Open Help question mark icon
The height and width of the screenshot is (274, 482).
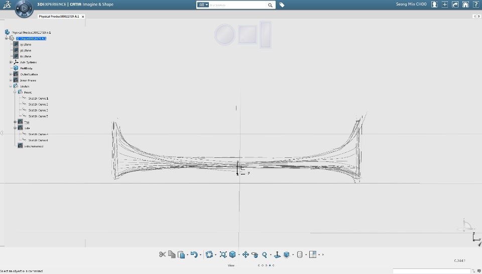click(476, 5)
